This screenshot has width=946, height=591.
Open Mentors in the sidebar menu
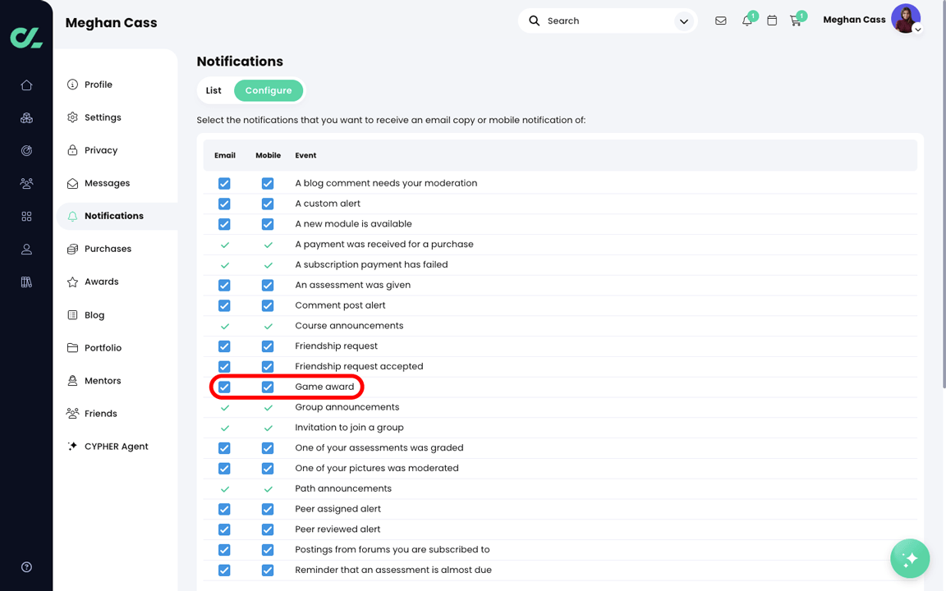103,381
